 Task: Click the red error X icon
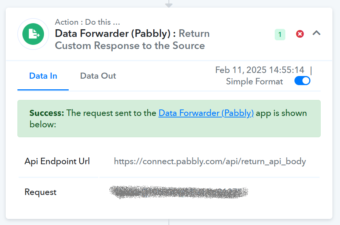(x=300, y=34)
